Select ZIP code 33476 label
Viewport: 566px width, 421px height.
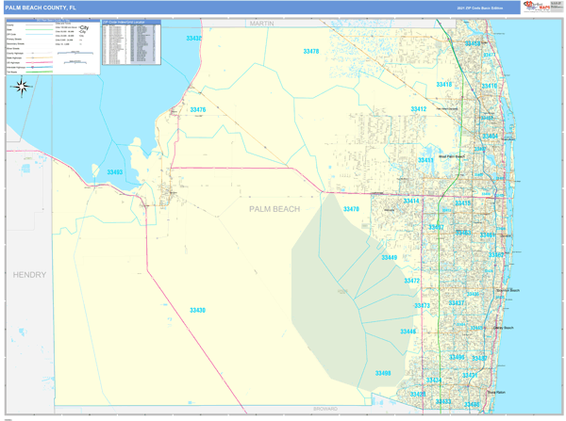(197, 110)
